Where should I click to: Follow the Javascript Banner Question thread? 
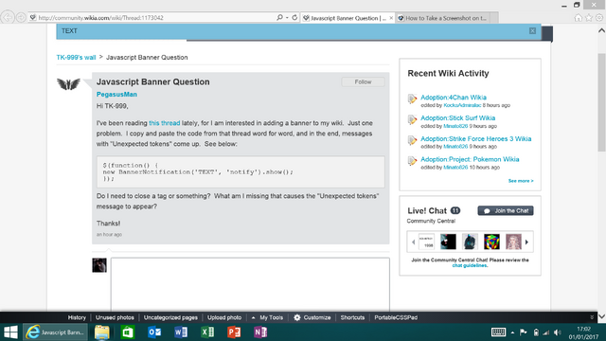pyautogui.click(x=363, y=82)
